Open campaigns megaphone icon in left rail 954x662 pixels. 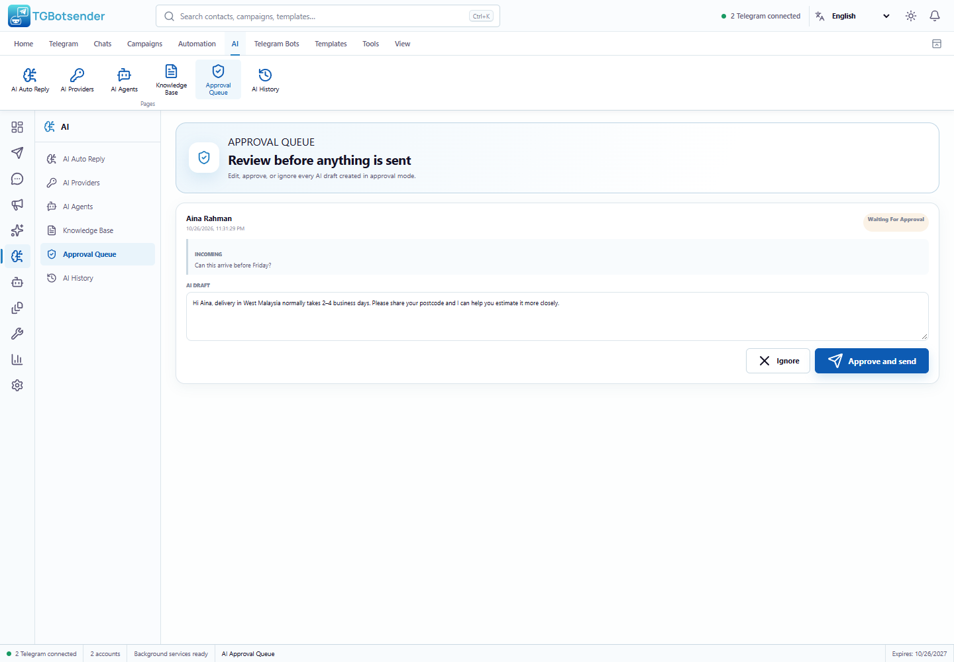tap(17, 205)
